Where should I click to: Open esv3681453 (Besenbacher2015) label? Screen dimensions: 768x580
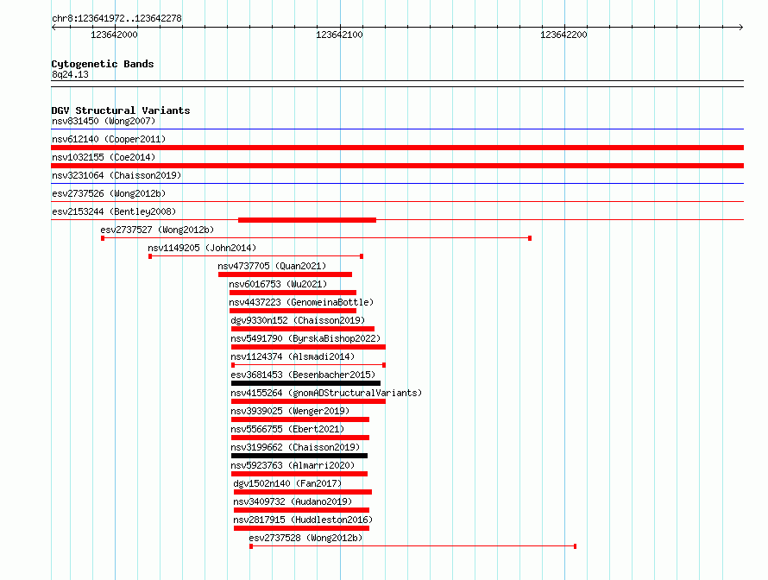303,375
